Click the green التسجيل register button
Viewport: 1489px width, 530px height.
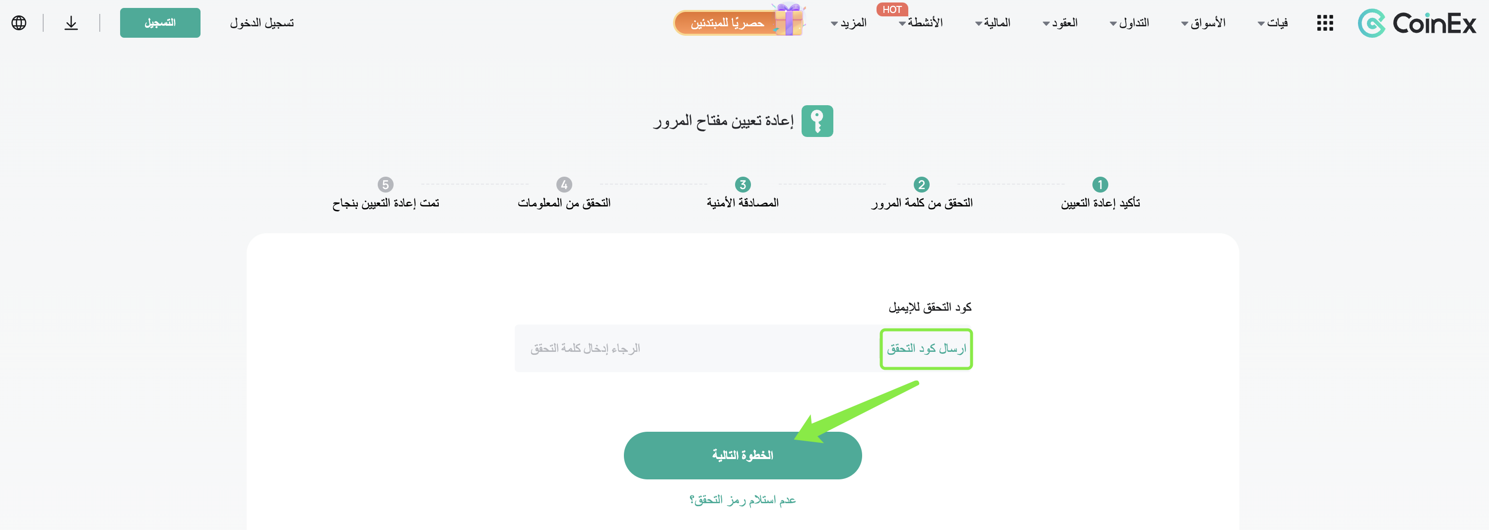(x=160, y=22)
